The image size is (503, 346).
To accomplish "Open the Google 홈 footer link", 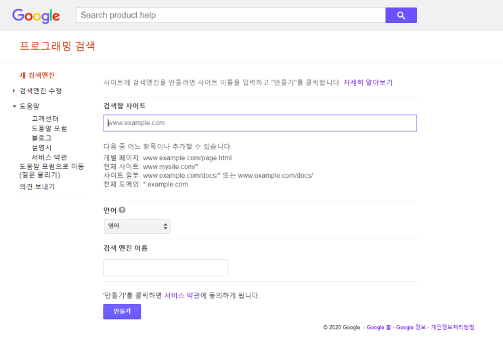I will (x=378, y=327).
